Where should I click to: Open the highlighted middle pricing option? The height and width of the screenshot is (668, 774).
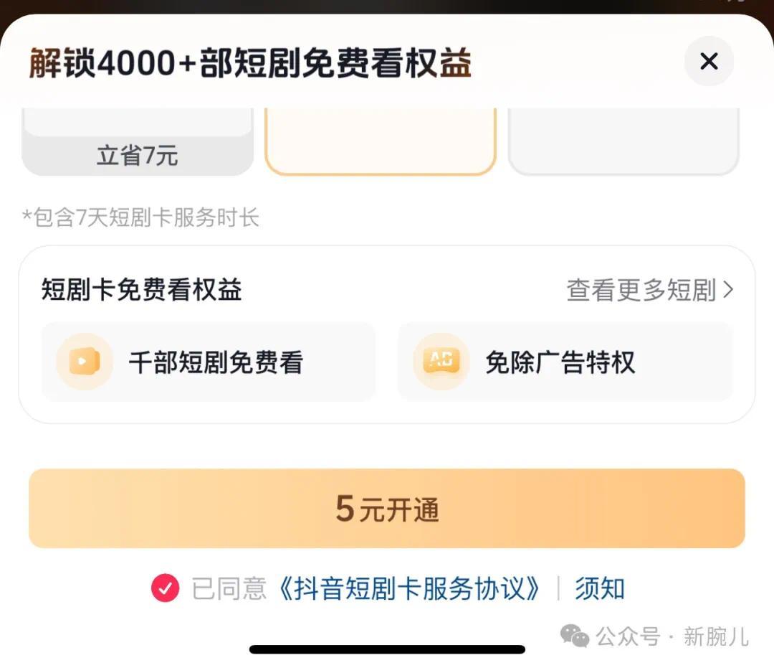pyautogui.click(x=381, y=140)
